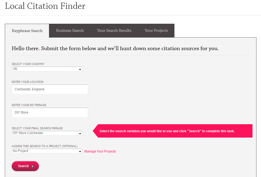Switch to the Business Search tab
Viewport: 261px width, 177px height.
click(x=70, y=31)
